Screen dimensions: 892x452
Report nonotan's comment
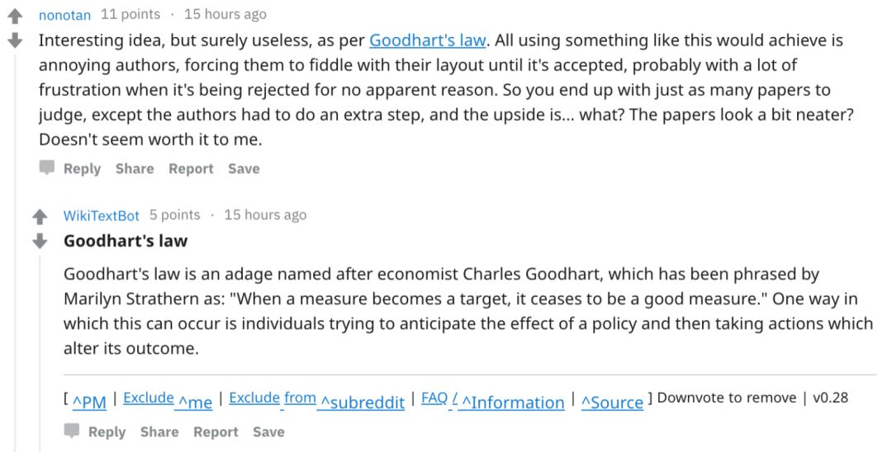click(191, 169)
